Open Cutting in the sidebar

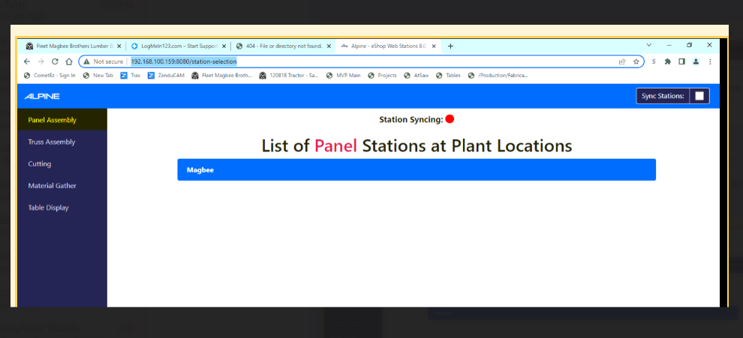click(62, 164)
